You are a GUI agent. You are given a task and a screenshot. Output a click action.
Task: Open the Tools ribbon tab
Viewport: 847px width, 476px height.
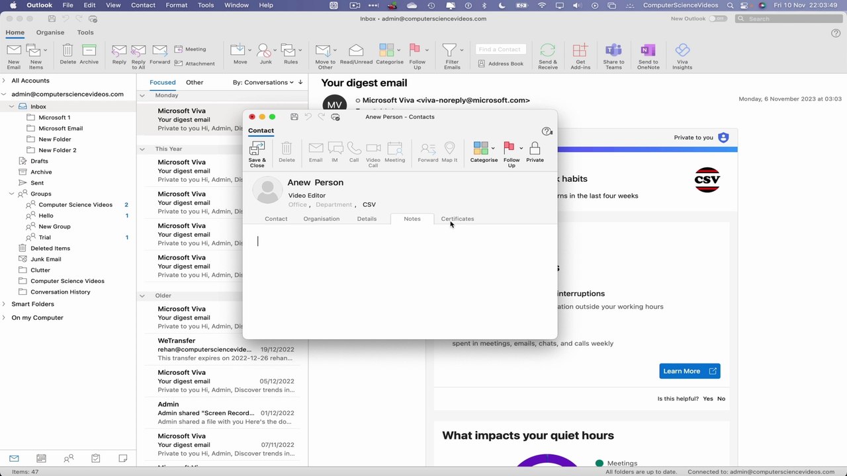[x=85, y=32]
